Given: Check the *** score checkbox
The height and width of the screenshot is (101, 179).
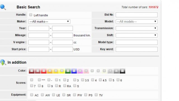Looking at the screenshot, I should 39,80.
